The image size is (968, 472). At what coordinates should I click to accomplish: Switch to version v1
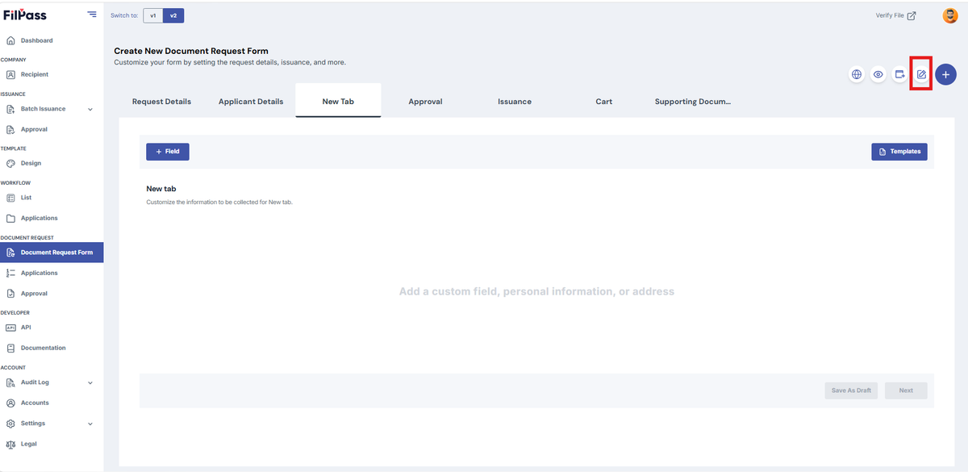point(152,15)
